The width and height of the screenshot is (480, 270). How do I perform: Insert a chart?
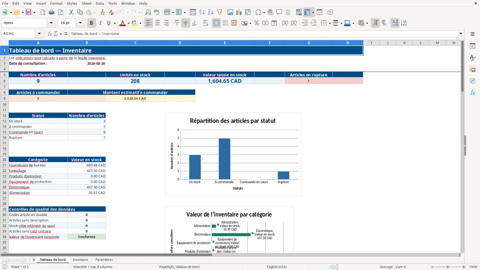(239, 12)
